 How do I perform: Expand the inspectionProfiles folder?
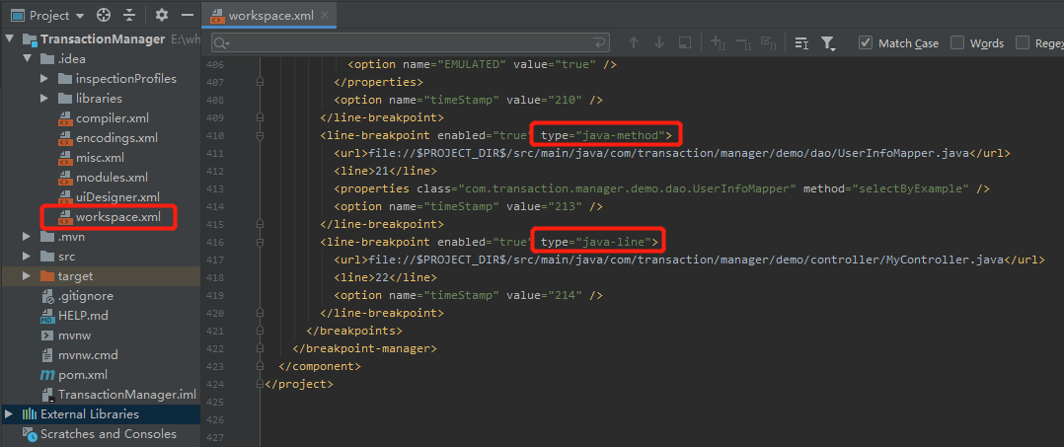pyautogui.click(x=44, y=79)
